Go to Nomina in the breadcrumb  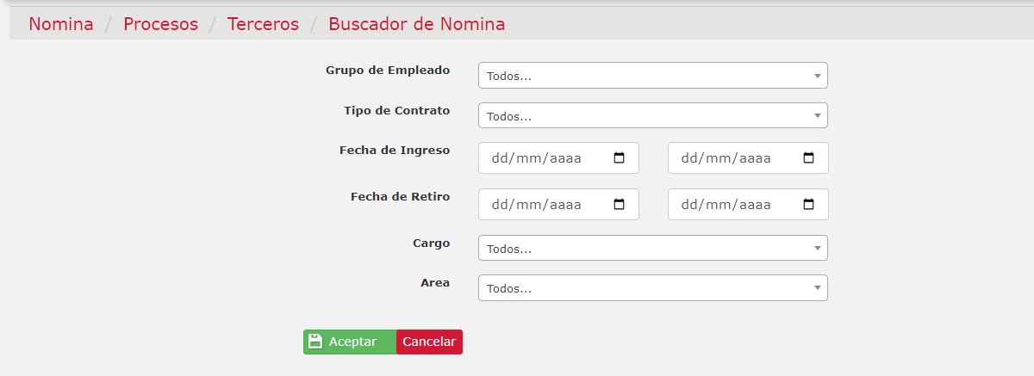tap(60, 24)
